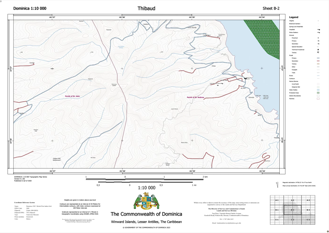Click the Rivers blue line sample in legend

click(319, 76)
